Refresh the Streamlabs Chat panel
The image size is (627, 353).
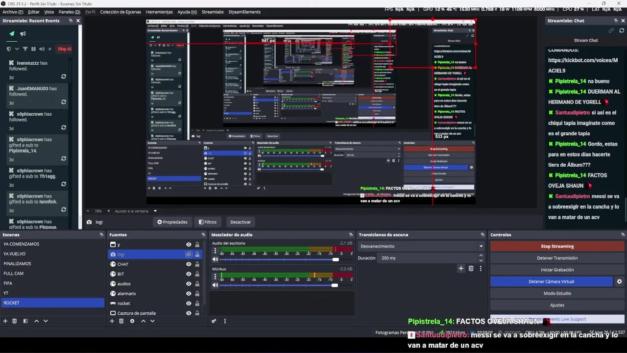click(622, 30)
